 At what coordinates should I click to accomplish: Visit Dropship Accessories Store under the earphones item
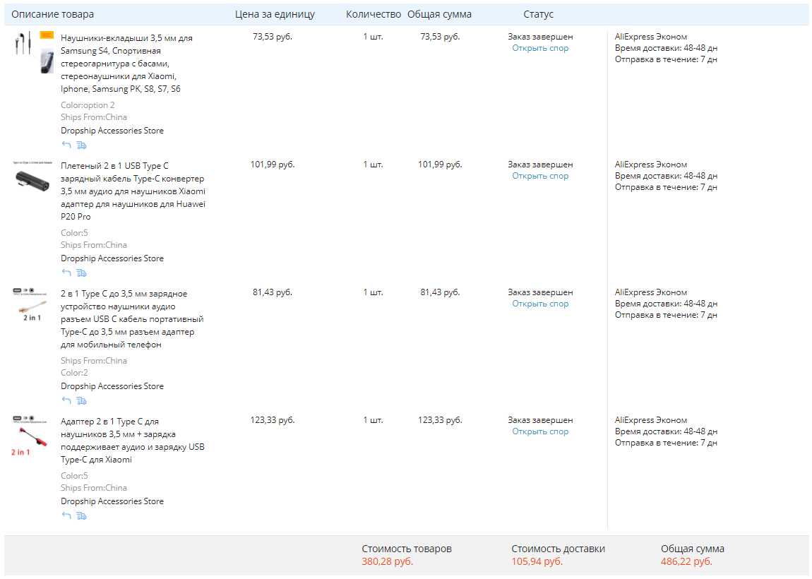coord(112,131)
